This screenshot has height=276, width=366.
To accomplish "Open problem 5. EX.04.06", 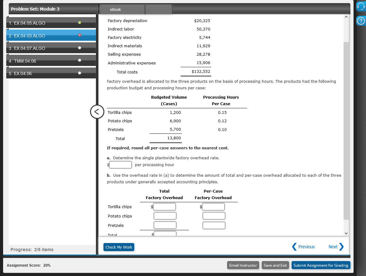I will 51,73.
